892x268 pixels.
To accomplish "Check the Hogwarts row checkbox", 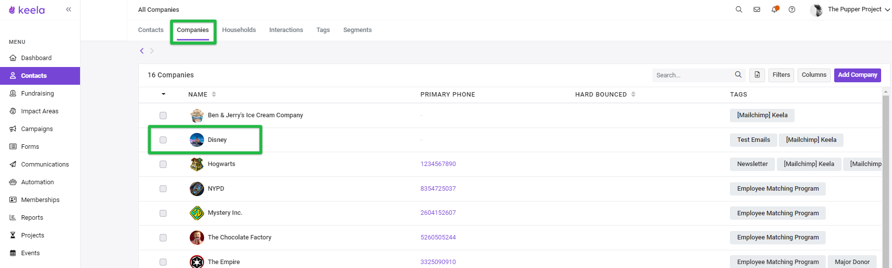I will point(163,164).
